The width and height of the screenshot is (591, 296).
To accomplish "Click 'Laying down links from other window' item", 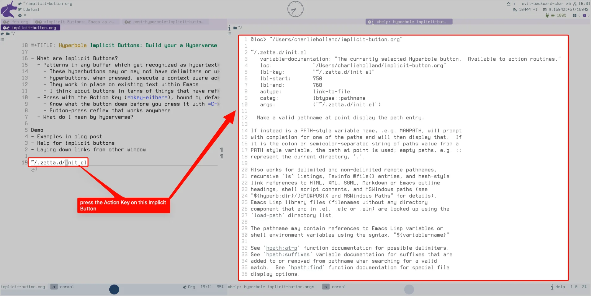I will pos(91,149).
